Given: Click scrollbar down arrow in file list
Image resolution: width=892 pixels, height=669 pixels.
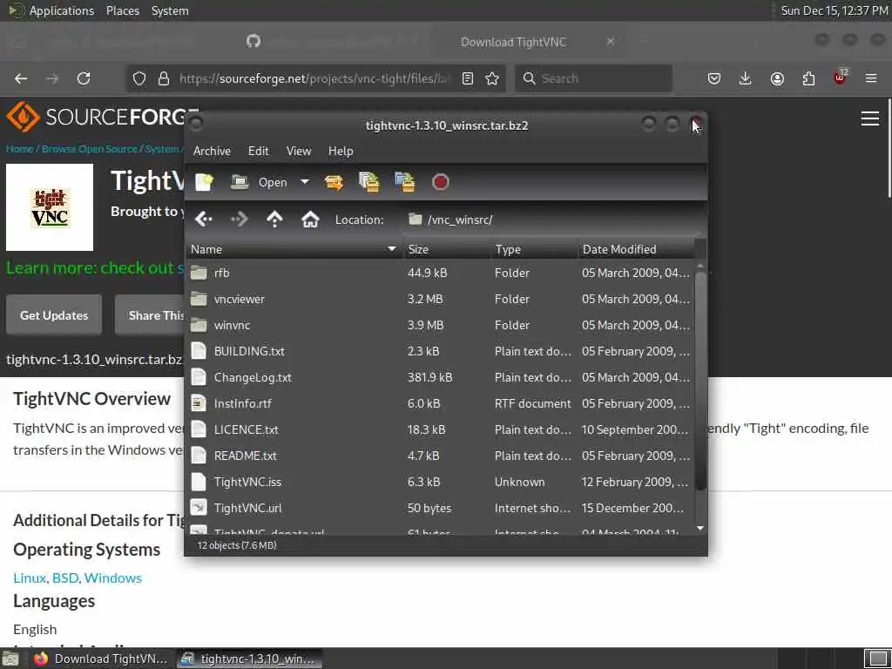Looking at the screenshot, I should (x=700, y=529).
